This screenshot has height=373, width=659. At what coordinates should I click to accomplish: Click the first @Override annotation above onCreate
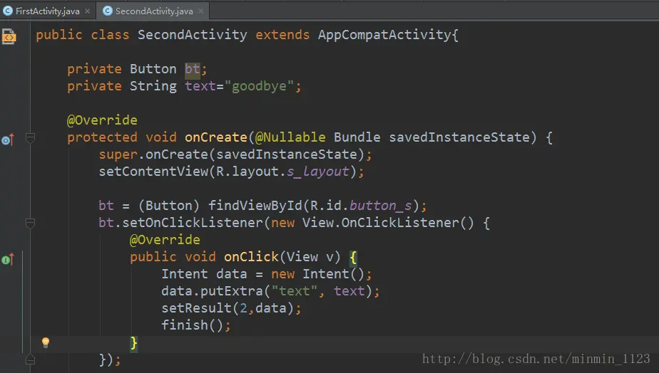pyautogui.click(x=102, y=120)
